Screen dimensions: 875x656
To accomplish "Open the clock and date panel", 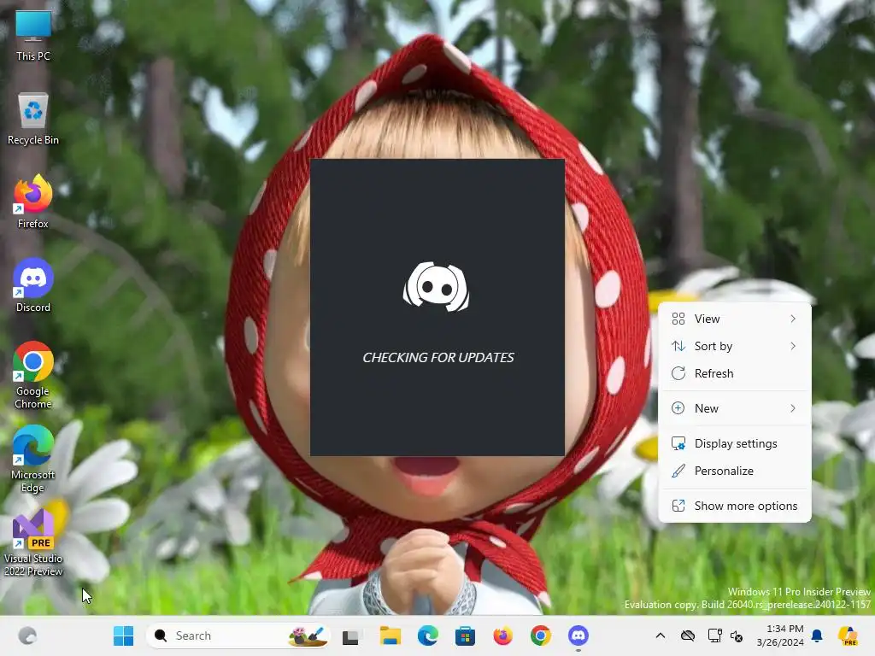I will click(x=780, y=635).
